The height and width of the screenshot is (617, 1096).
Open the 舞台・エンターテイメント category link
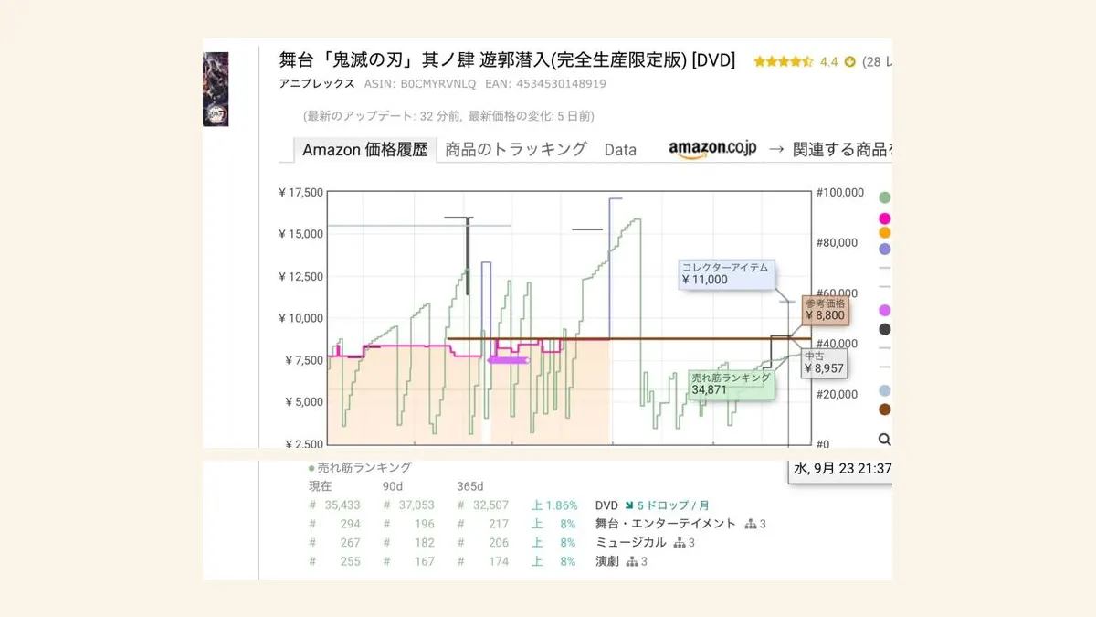665,524
